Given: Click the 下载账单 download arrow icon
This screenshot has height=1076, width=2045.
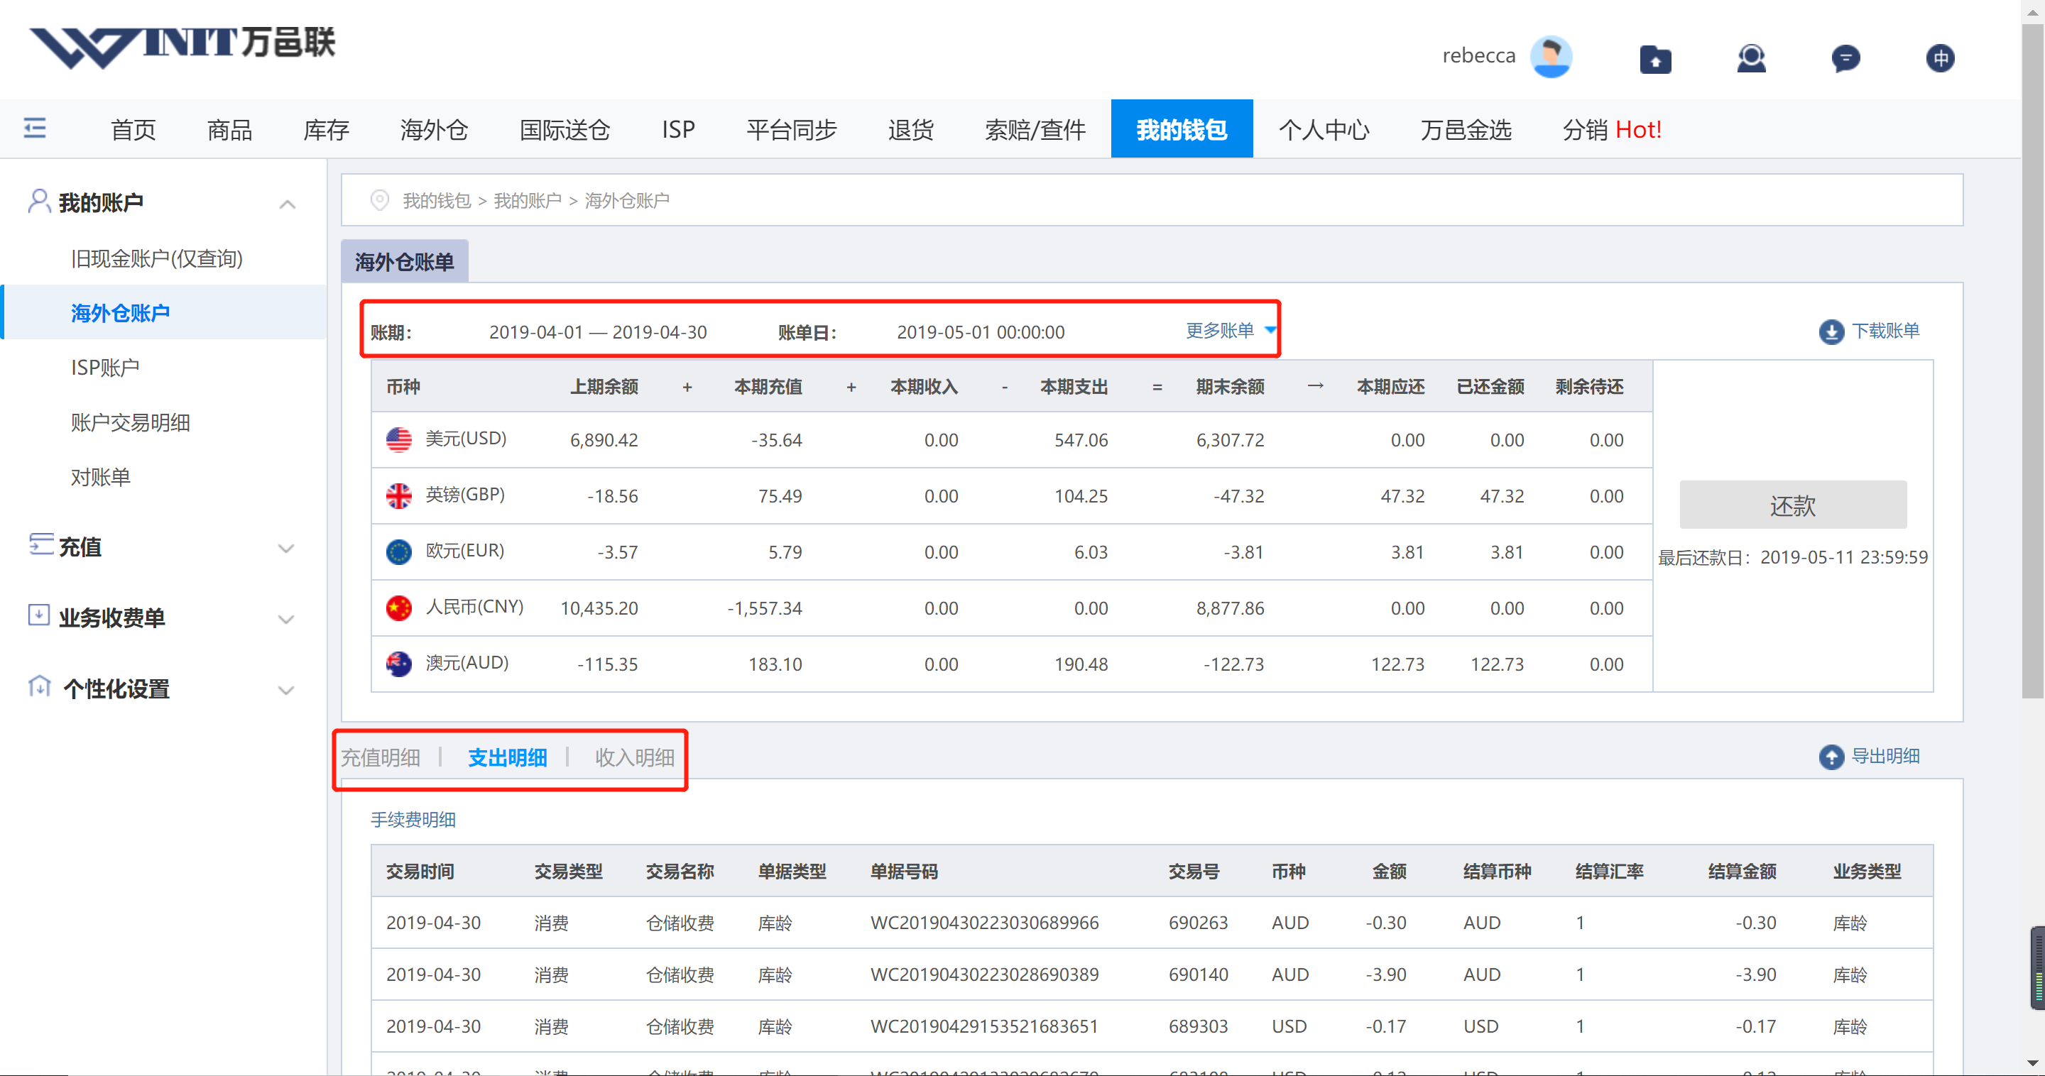Looking at the screenshot, I should 1831,331.
